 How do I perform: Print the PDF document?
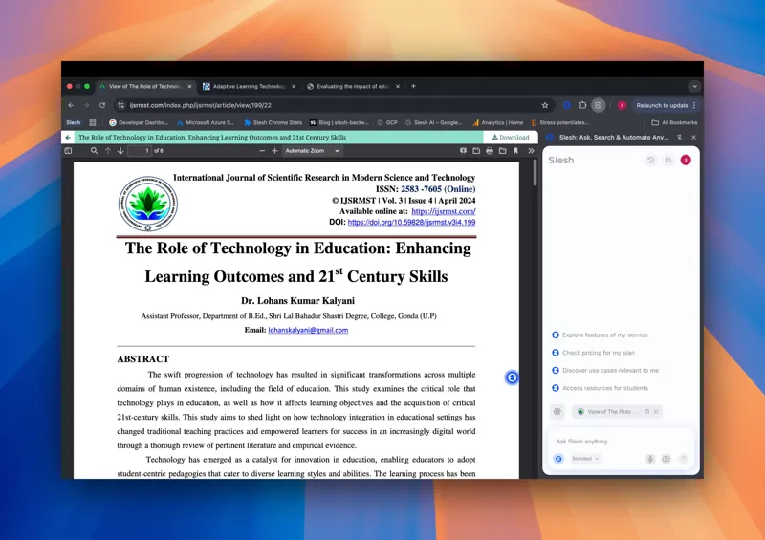point(490,151)
